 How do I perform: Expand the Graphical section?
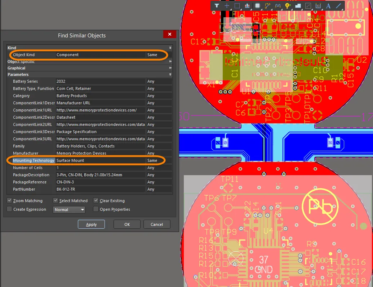[170, 68]
